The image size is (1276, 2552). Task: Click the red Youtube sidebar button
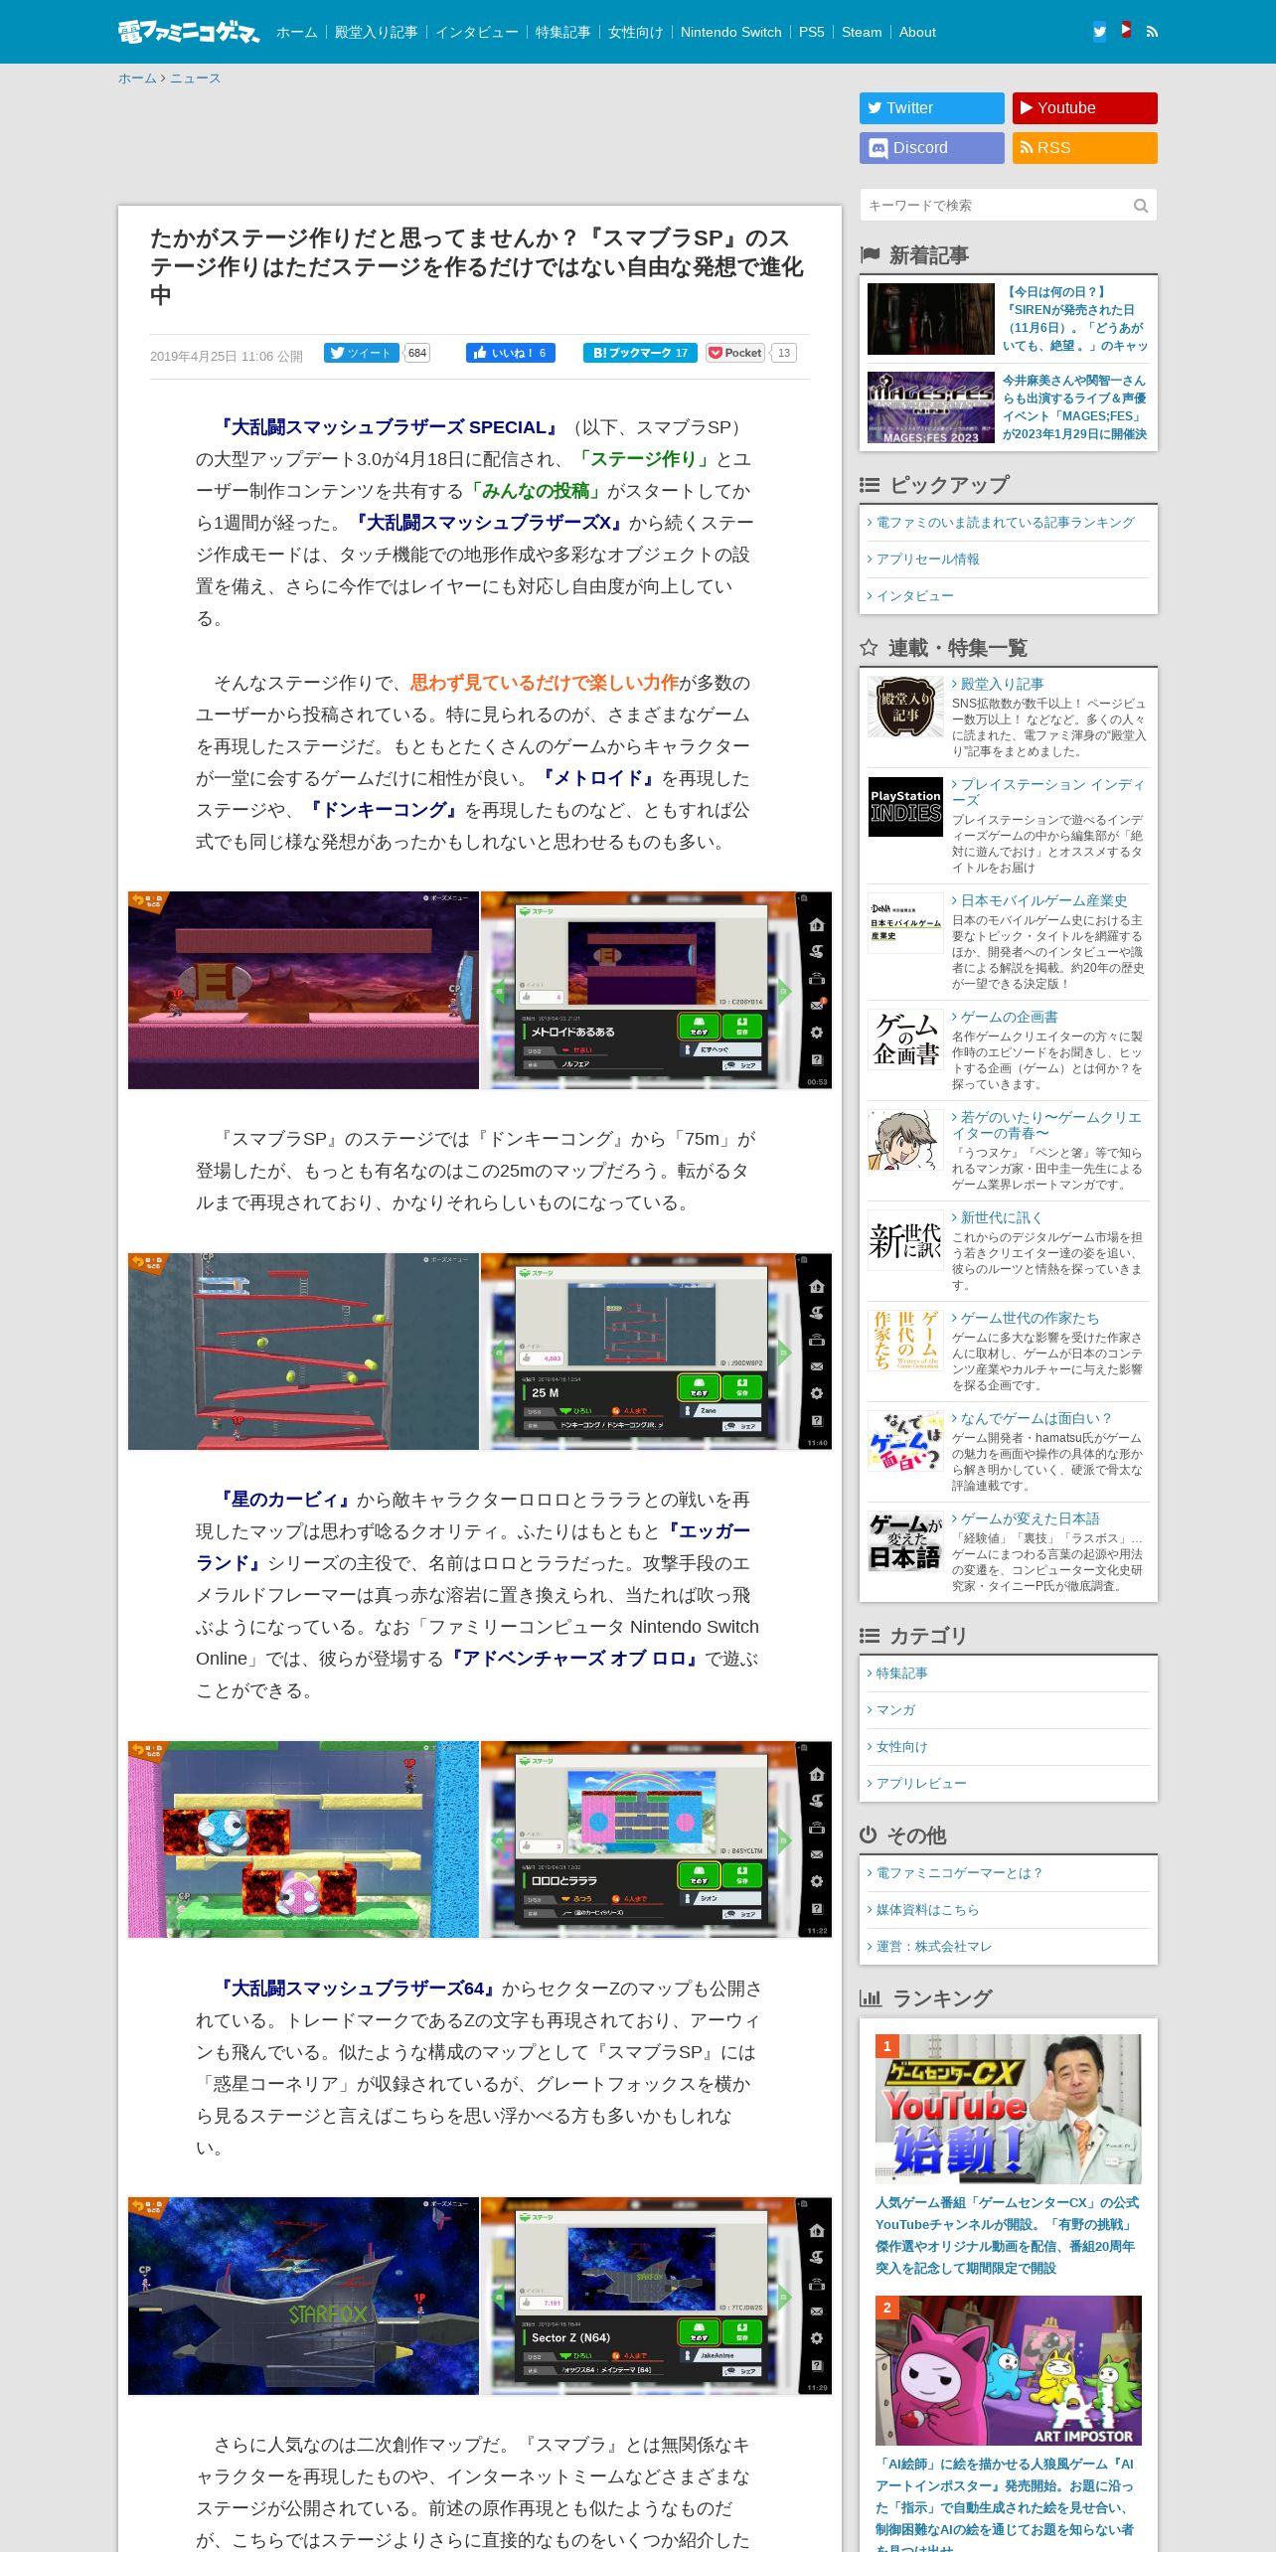pos(1085,108)
